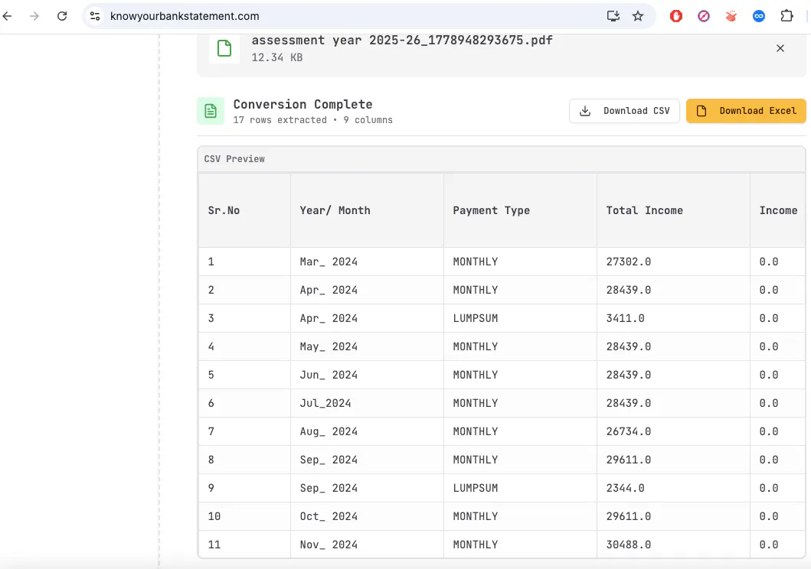811x569 pixels.
Task: Select the 12.34 KB file size text
Action: (x=277, y=57)
